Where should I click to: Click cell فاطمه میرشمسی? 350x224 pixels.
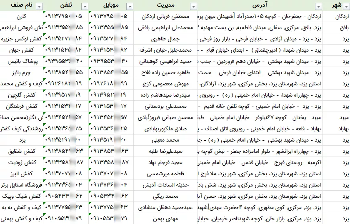click(x=165, y=174)
